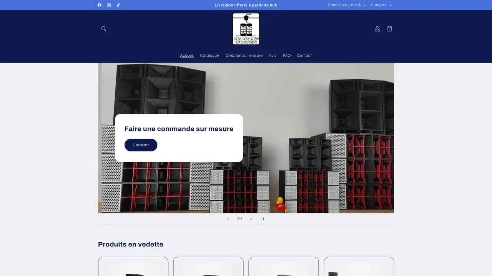Pause the slideshow autoplay

pyautogui.click(x=263, y=219)
